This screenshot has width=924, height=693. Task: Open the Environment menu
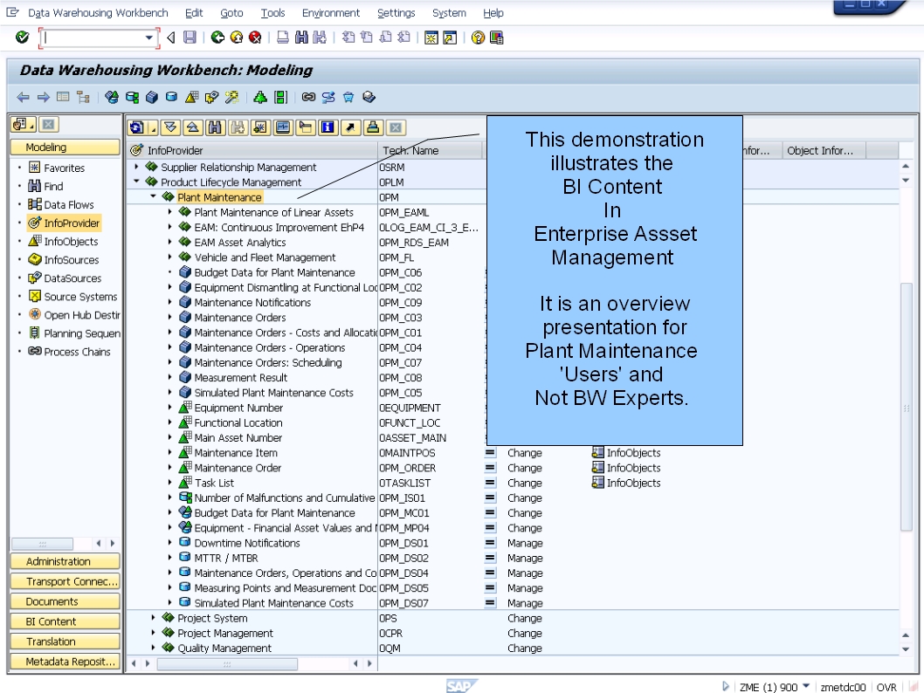331,13
